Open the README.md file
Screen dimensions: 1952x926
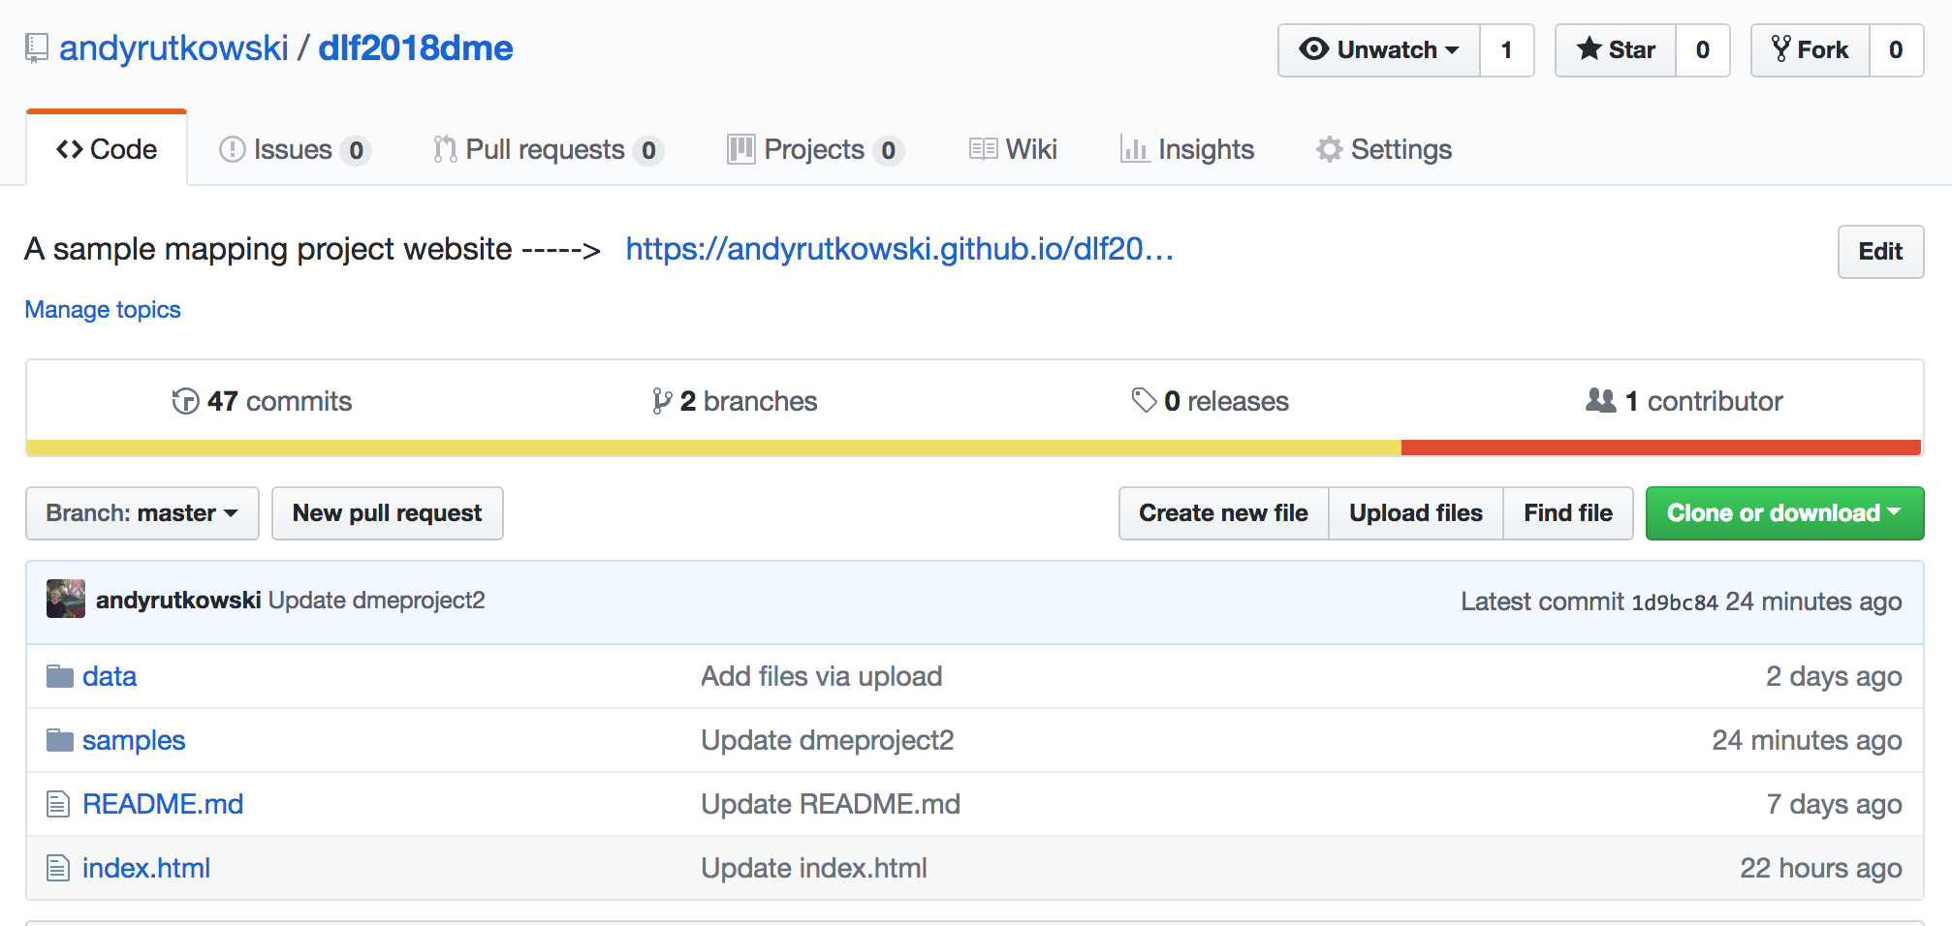pos(163,804)
